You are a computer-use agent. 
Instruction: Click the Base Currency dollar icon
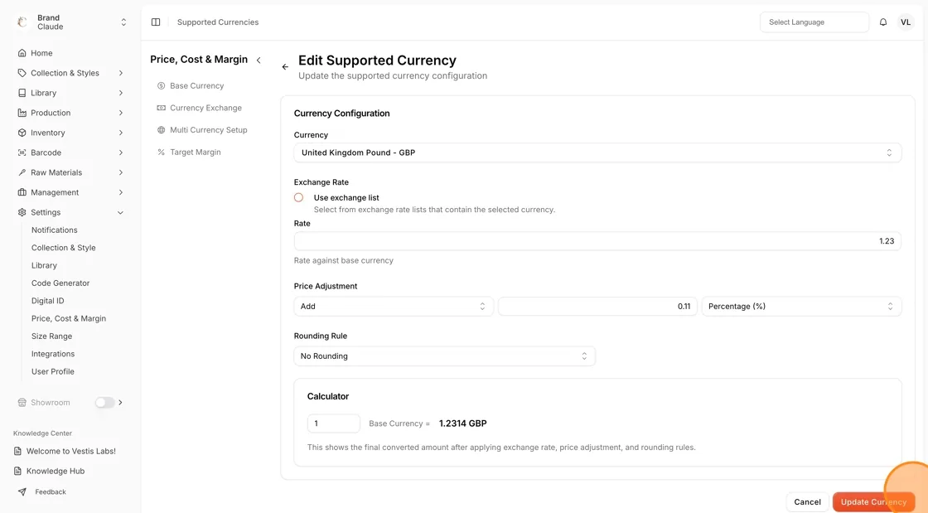tap(161, 86)
